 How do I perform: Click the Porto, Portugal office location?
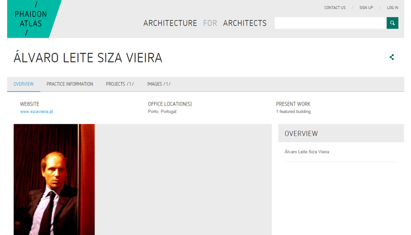[x=162, y=112]
